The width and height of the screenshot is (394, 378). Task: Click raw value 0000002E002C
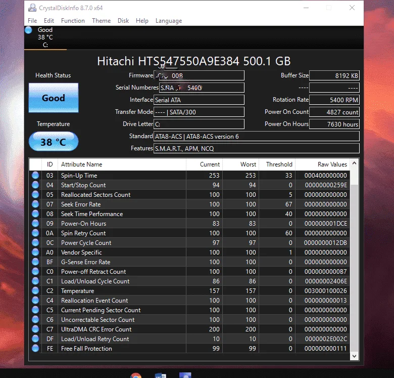[326, 339]
